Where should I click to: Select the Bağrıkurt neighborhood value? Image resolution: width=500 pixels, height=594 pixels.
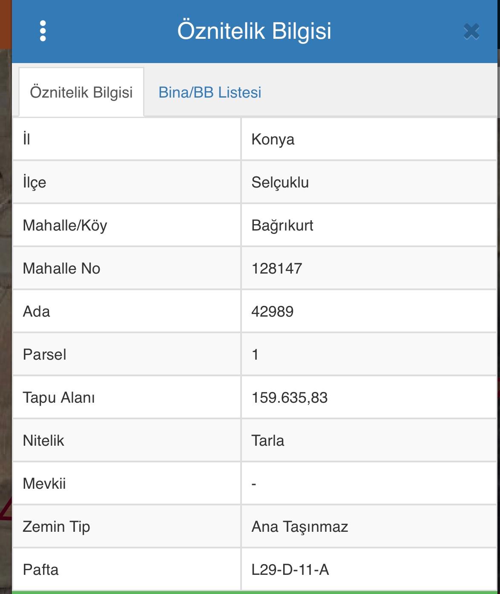pos(282,225)
